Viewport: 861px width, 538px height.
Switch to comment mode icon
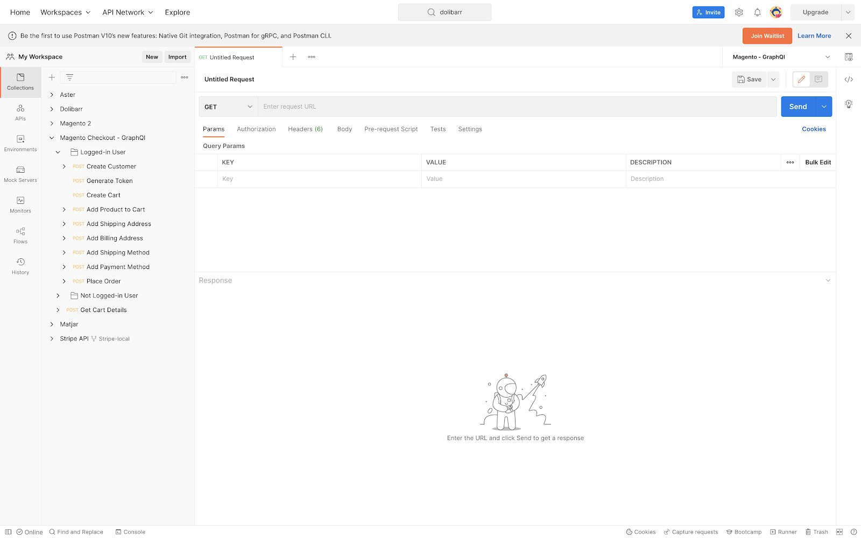(818, 79)
